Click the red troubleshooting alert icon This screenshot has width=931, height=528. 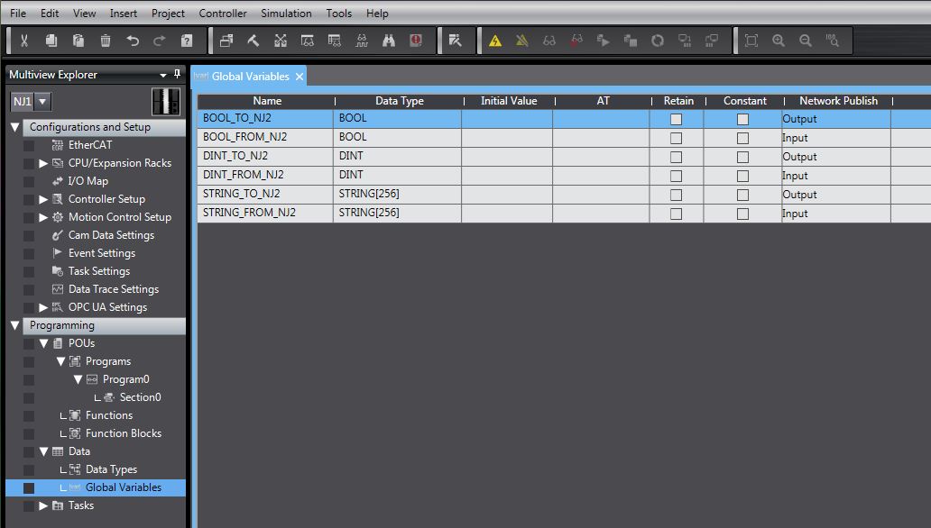click(416, 41)
